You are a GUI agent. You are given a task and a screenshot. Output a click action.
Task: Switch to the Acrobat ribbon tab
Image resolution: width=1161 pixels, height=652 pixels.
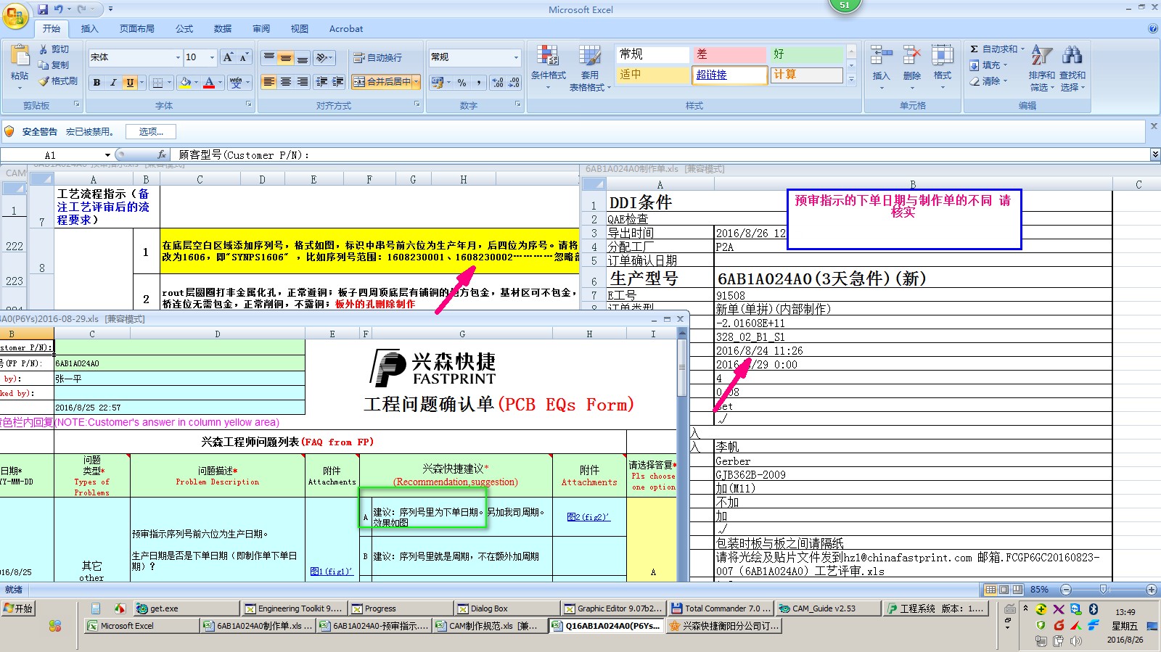coord(346,29)
